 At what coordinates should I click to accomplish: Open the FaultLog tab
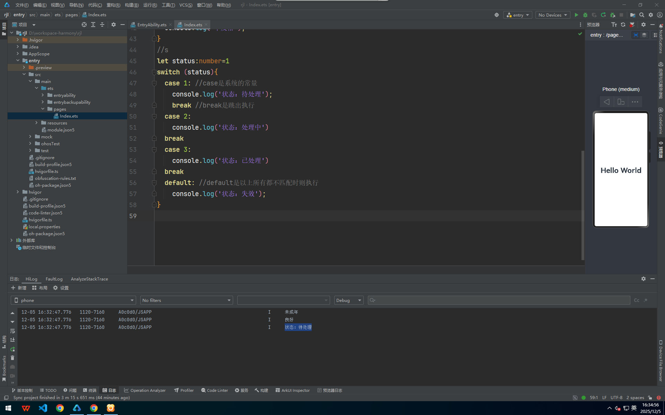(x=54, y=279)
